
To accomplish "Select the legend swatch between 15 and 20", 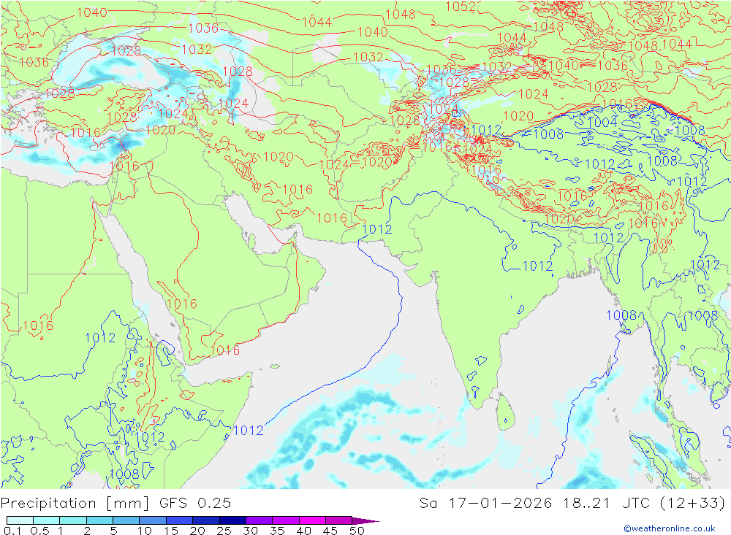I will click(x=180, y=520).
